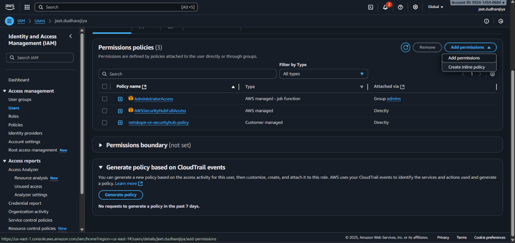The image size is (515, 243).
Task: Expand the netskope-ce-securityhub-policy row
Action: [x=120, y=123]
